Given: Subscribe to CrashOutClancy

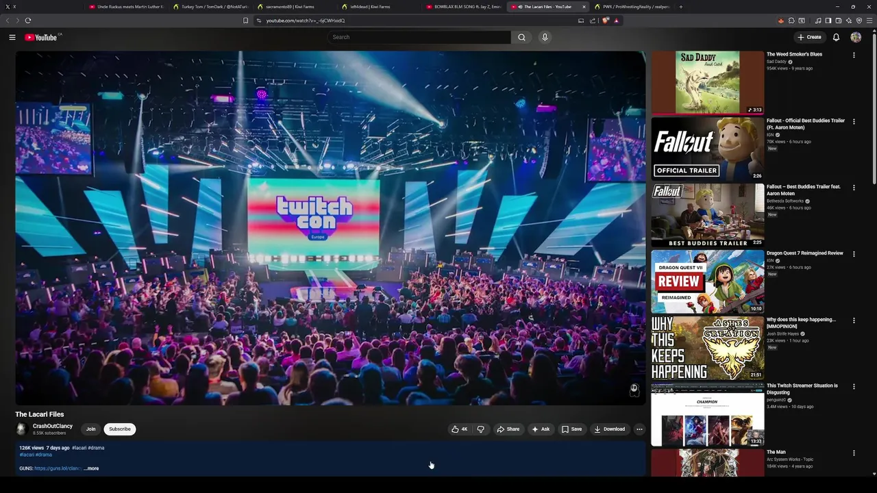Looking at the screenshot, I should pos(119,429).
